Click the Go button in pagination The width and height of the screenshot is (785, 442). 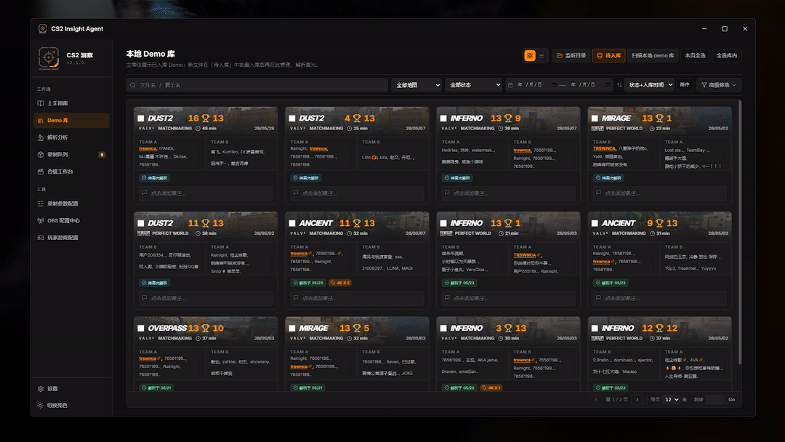[732, 399]
